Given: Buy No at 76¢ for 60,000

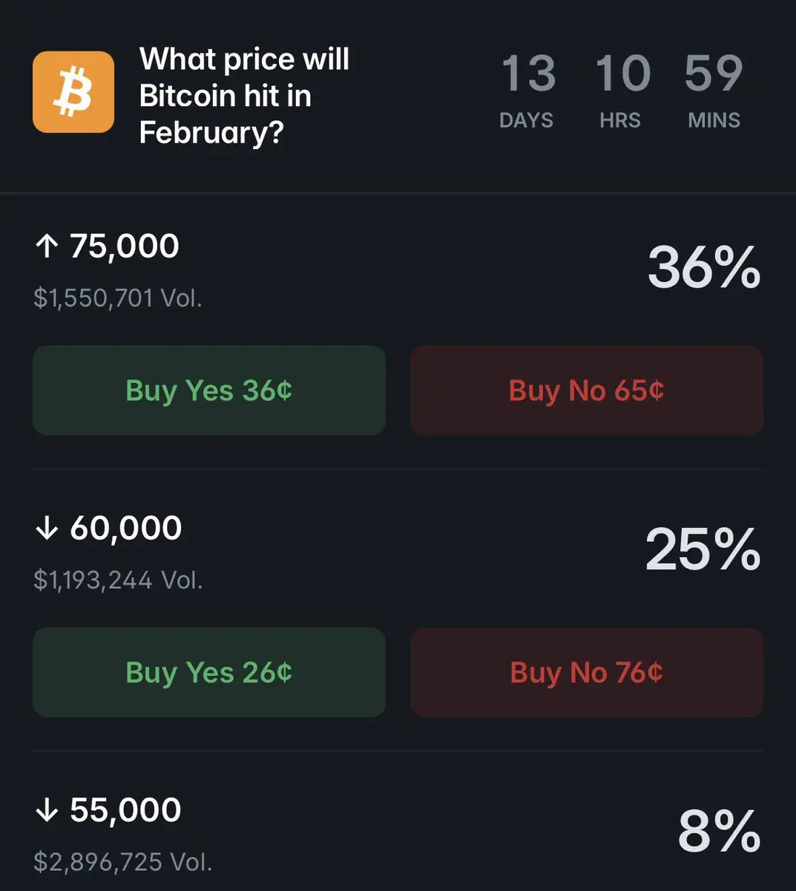Looking at the screenshot, I should [586, 673].
